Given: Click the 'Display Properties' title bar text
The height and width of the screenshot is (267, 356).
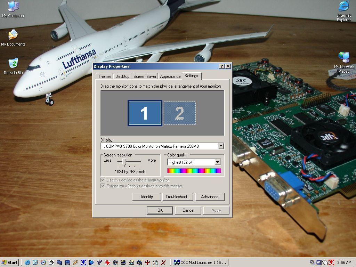Looking at the screenshot, I should (x=112, y=66).
